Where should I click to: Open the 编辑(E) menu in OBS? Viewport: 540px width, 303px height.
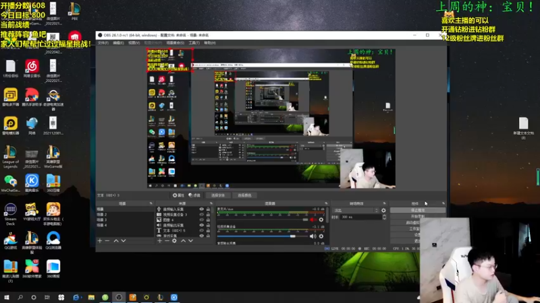(118, 43)
